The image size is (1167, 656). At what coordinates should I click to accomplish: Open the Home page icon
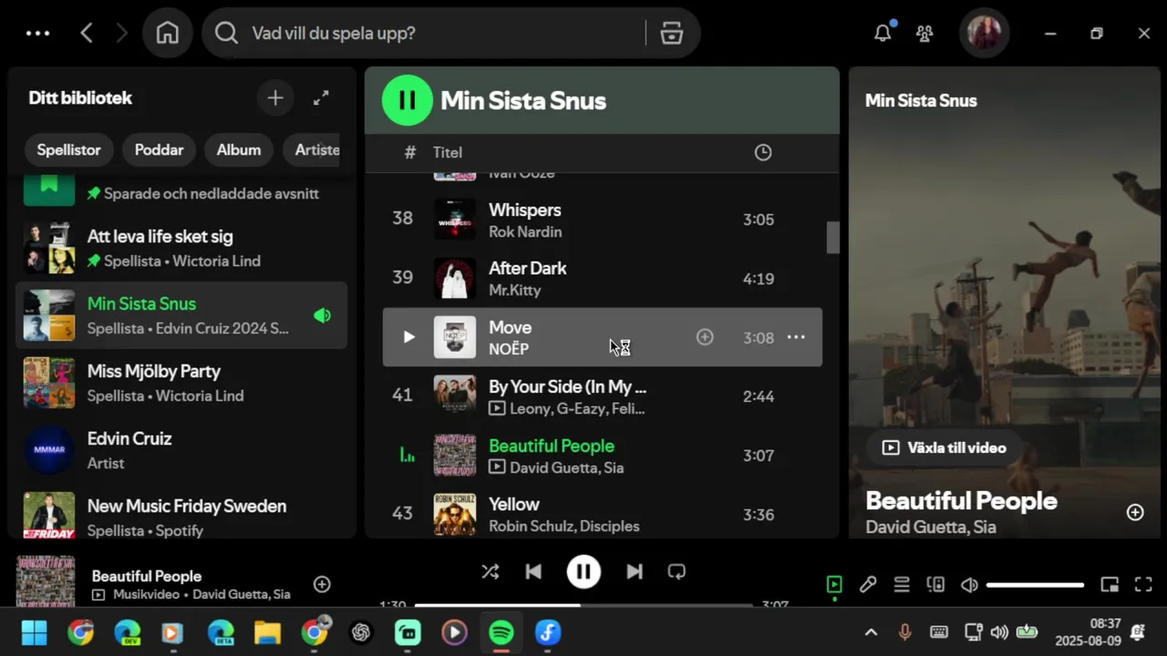coord(168,33)
